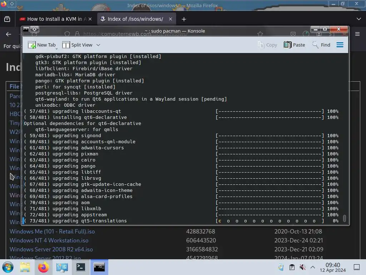Open the terminal launcher in taskbar
Image resolution: width=366 pixels, height=275 pixels.
(80, 267)
